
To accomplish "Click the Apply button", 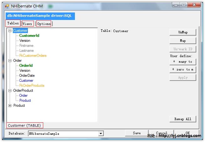I will click(x=183, y=78).
